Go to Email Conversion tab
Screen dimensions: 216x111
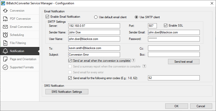coord(20,27)
